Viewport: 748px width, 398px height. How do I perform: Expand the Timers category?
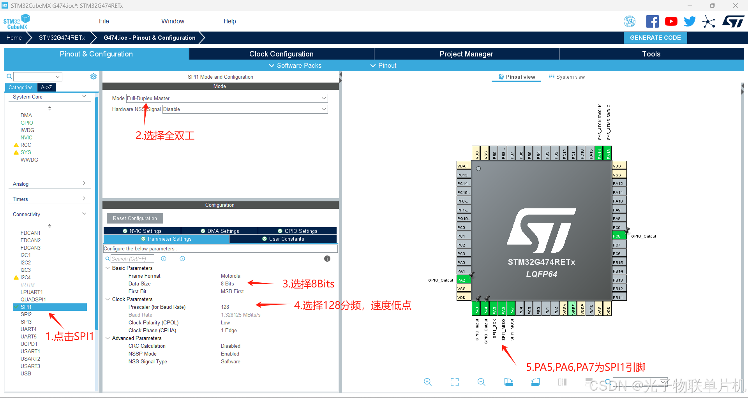[84, 199]
